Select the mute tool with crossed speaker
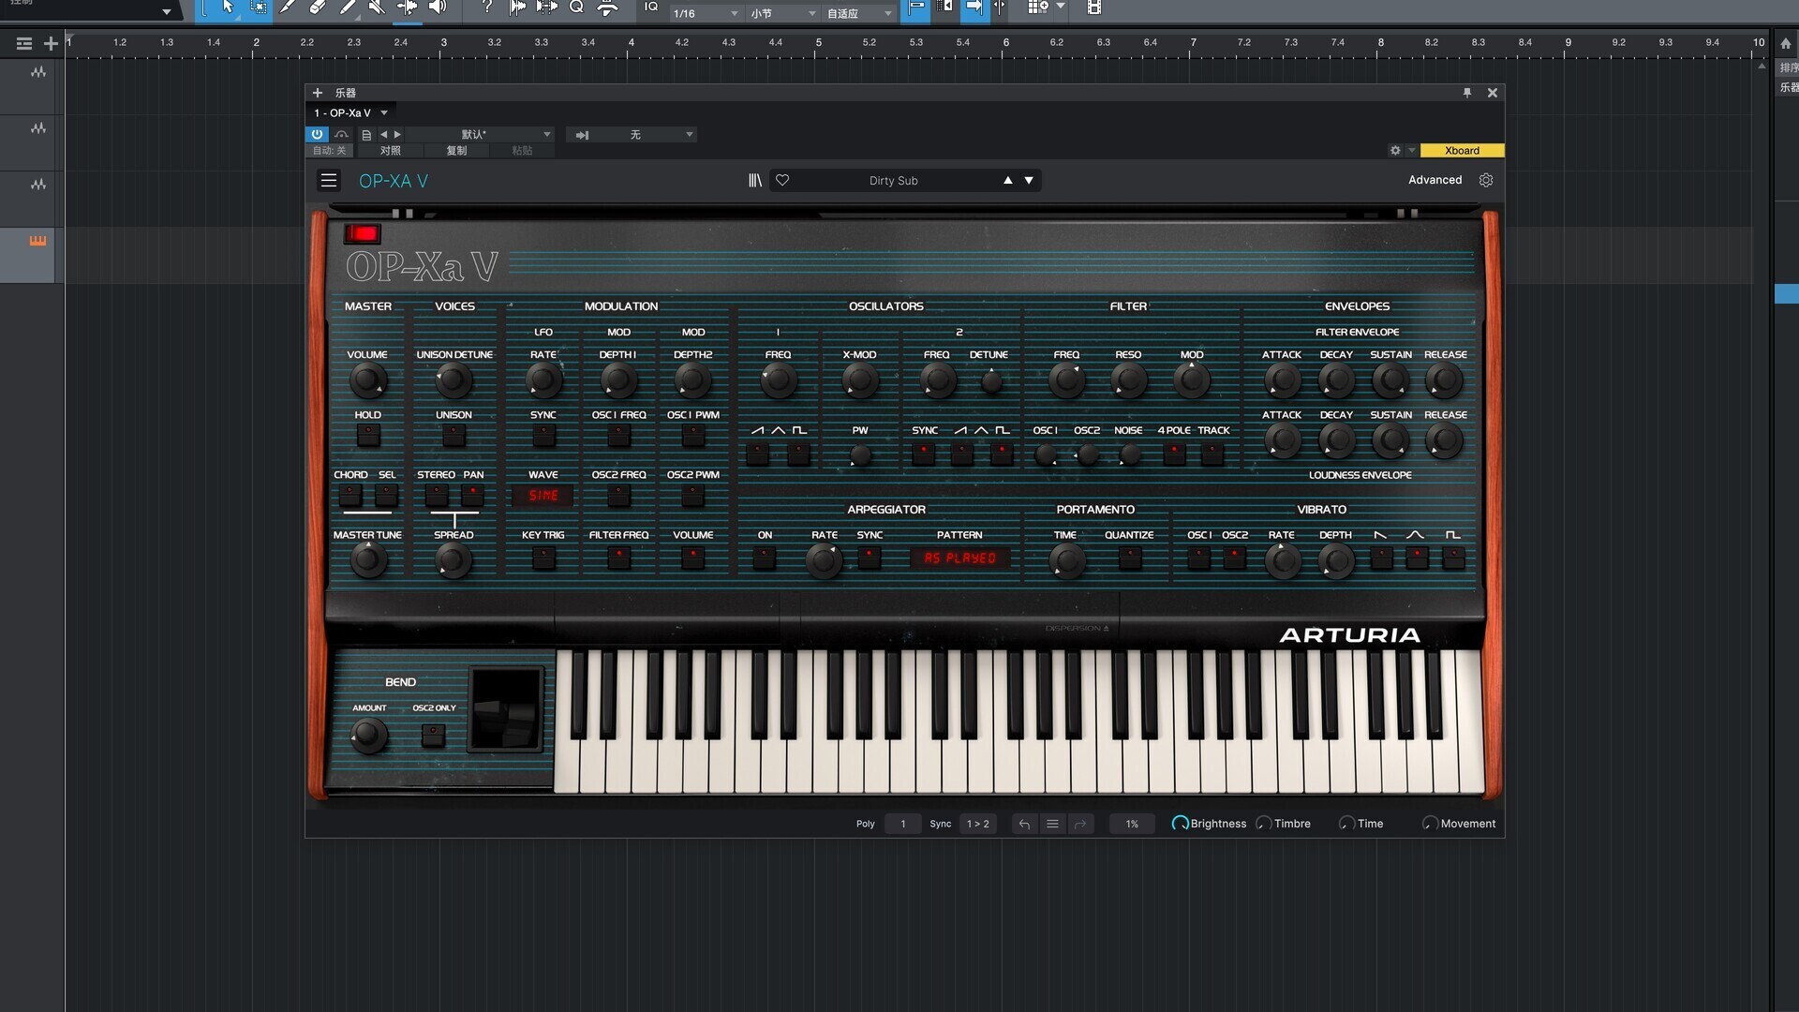 click(x=377, y=7)
